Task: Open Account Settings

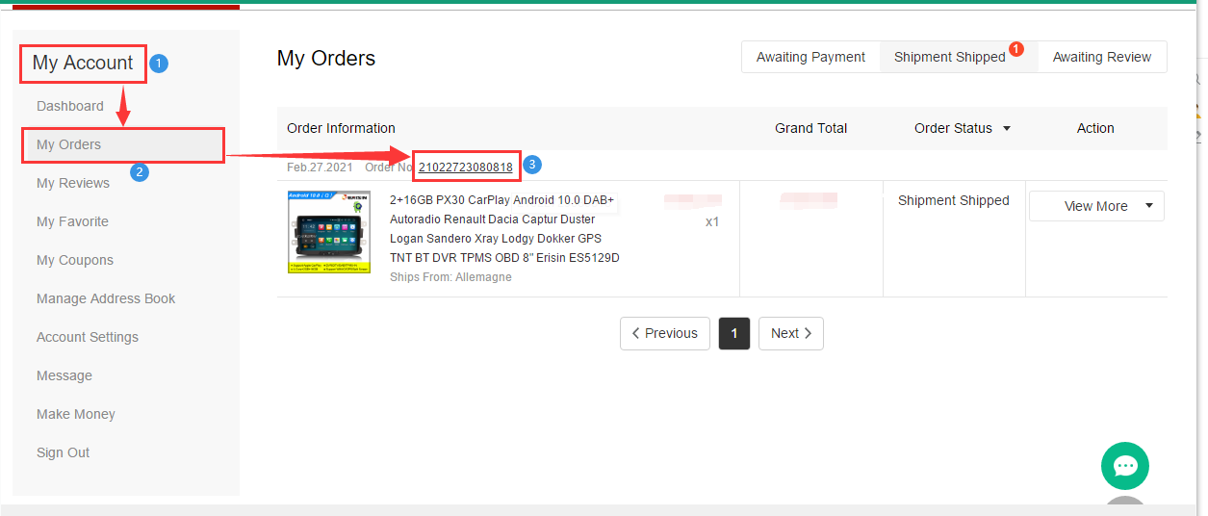Action: click(x=88, y=337)
